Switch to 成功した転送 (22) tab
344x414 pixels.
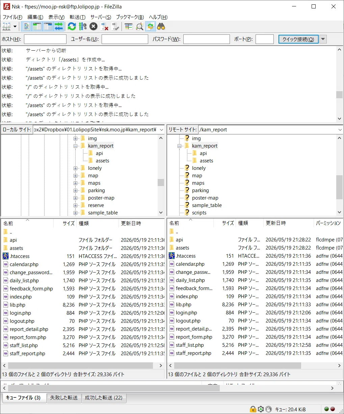coord(104,398)
